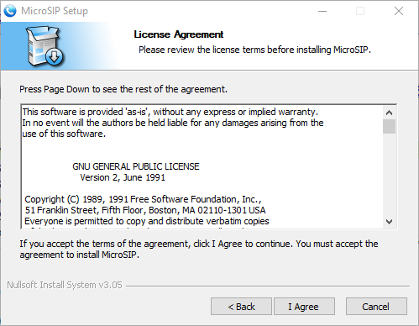The height and width of the screenshot is (326, 419).
Task: Click the license text scrollbar thumb
Action: 389,127
